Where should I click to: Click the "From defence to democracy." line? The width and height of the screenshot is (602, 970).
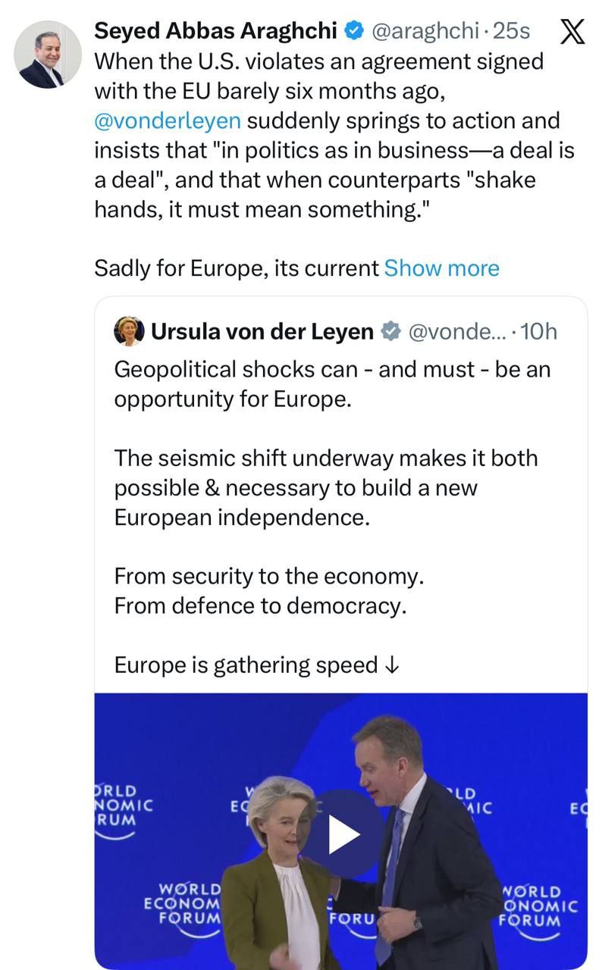(260, 606)
